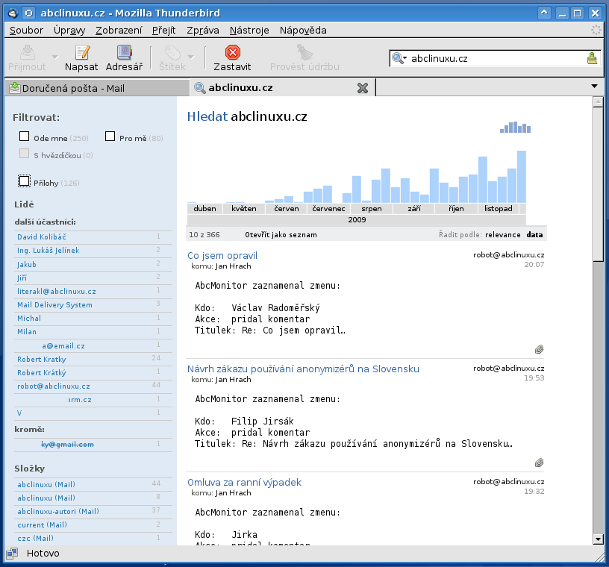609x567 pixels.
Task: Select the abclinuxu.cz search tab
Action: coord(282,88)
